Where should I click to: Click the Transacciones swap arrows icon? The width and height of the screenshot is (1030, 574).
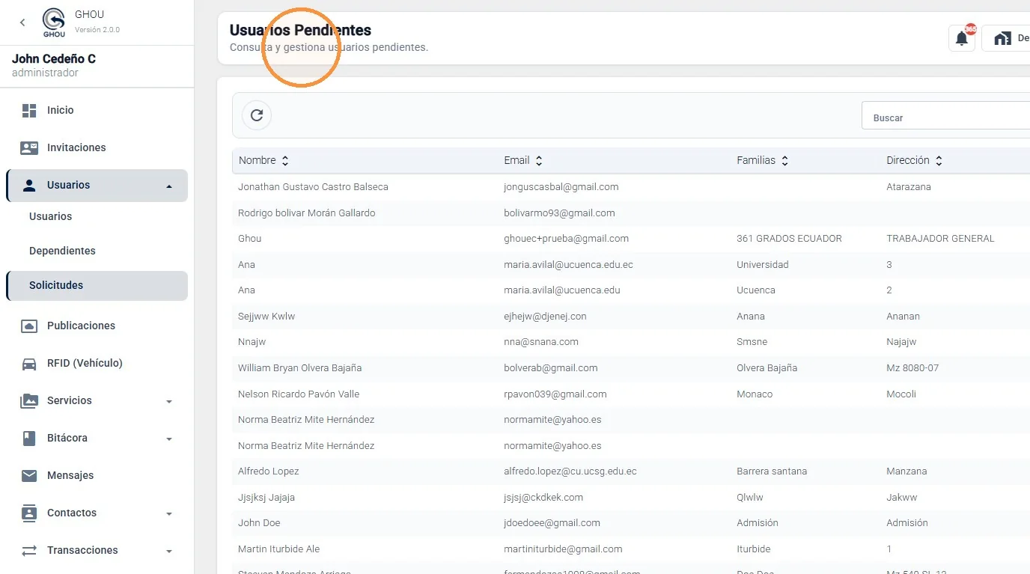29,551
